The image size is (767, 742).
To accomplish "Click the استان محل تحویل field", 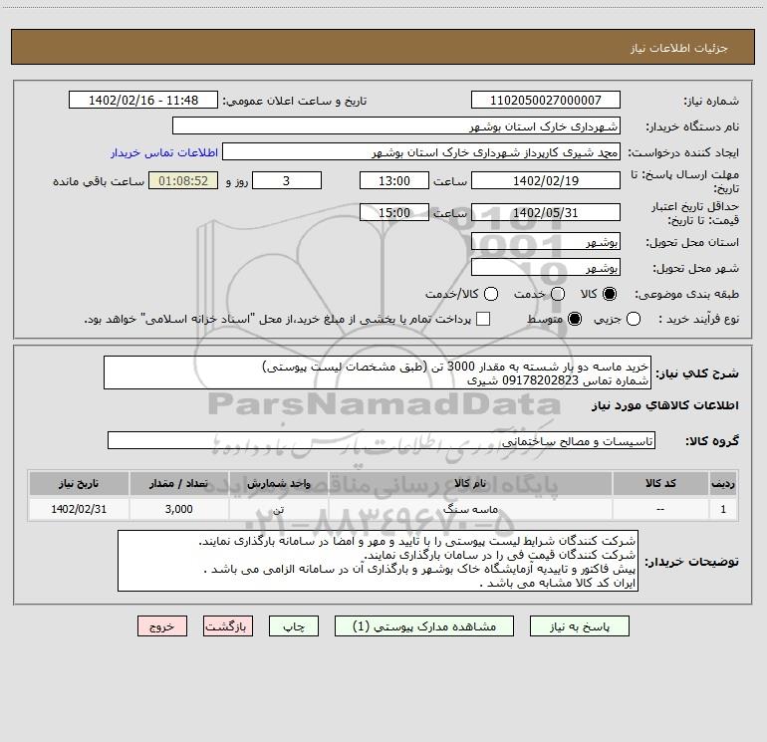I will (x=546, y=241).
